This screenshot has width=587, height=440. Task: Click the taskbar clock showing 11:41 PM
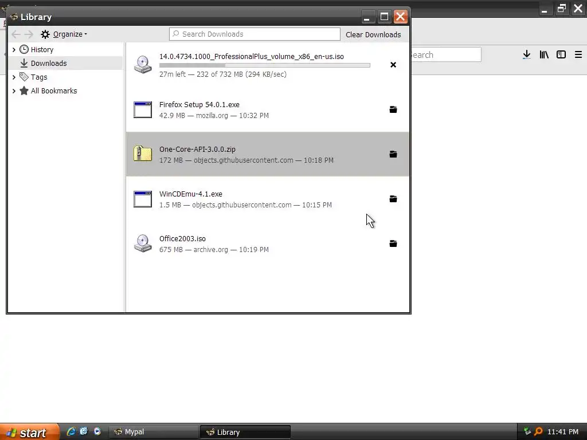click(x=563, y=432)
